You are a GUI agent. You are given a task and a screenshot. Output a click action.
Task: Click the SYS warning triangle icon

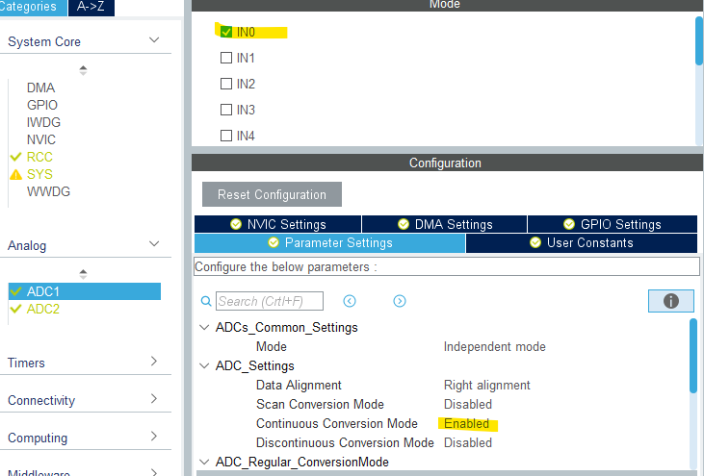(15, 174)
